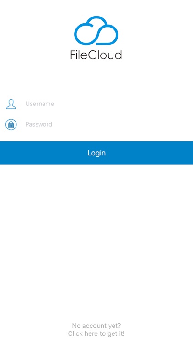Click the FileCloud wordmark text
The width and height of the screenshot is (193, 344).
pyautogui.click(x=96, y=55)
